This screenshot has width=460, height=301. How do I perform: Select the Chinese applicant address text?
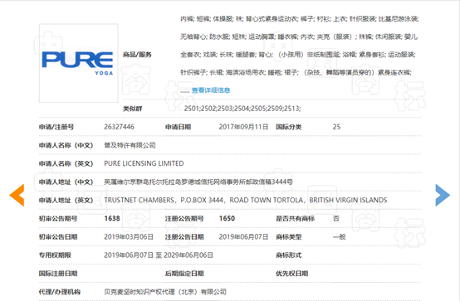(198, 182)
